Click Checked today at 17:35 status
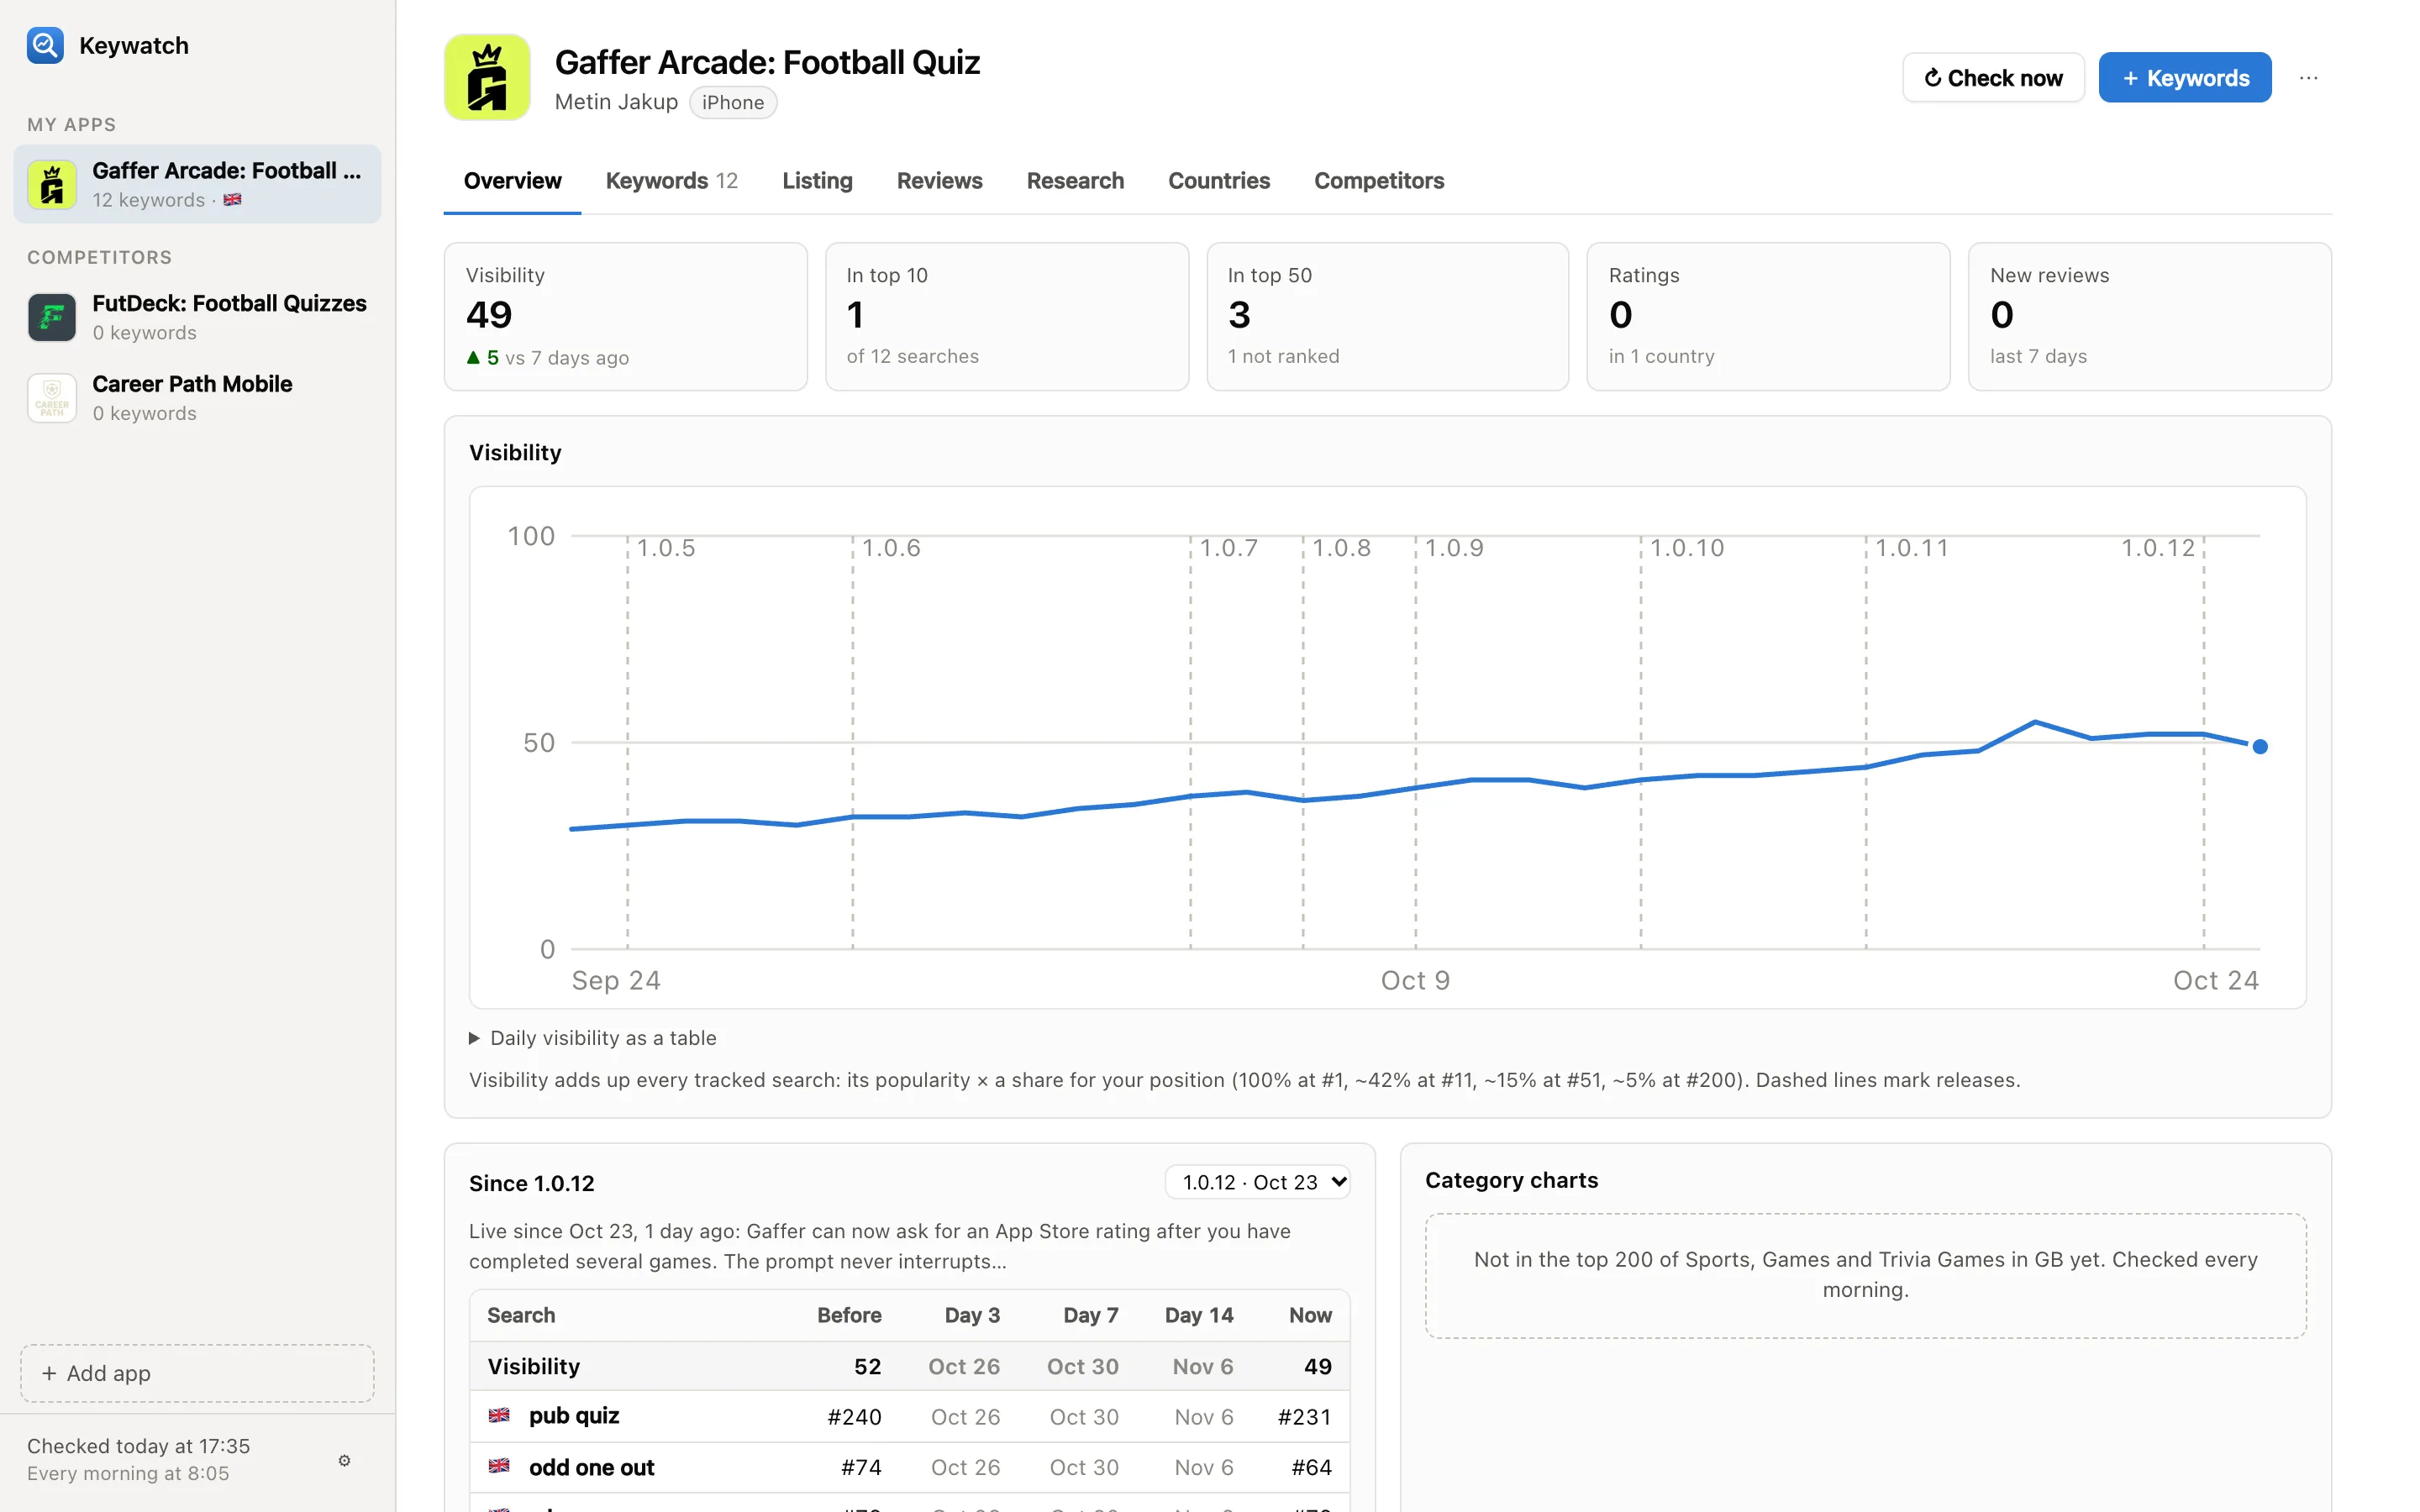Image resolution: width=2420 pixels, height=1512 pixels. click(138, 1446)
